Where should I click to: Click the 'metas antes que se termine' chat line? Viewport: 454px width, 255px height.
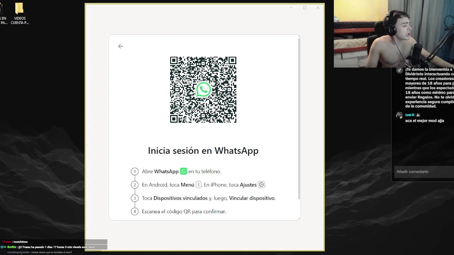(x=39, y=252)
